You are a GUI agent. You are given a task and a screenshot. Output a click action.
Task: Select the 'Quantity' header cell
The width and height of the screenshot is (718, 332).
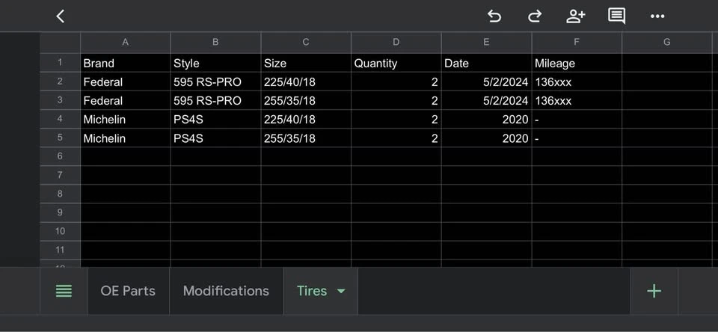396,64
